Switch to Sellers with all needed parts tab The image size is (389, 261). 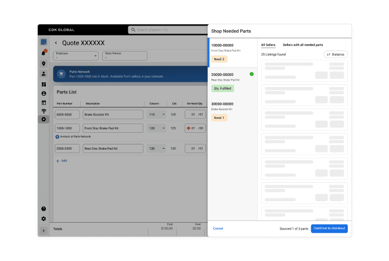tap(303, 45)
